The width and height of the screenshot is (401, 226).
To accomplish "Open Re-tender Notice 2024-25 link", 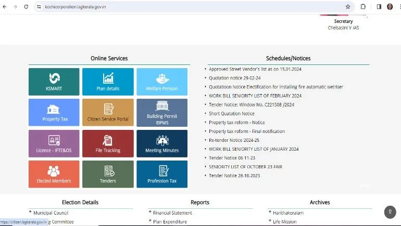I will (x=233, y=140).
